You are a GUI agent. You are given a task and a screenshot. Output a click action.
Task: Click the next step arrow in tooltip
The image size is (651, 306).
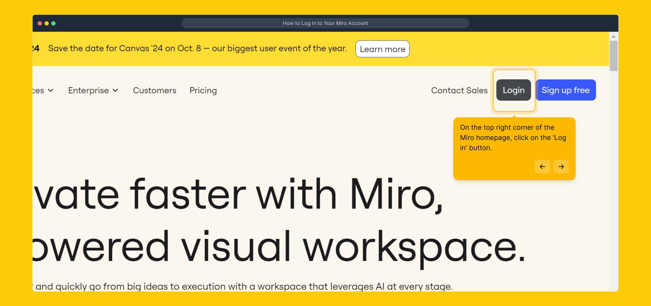[561, 167]
